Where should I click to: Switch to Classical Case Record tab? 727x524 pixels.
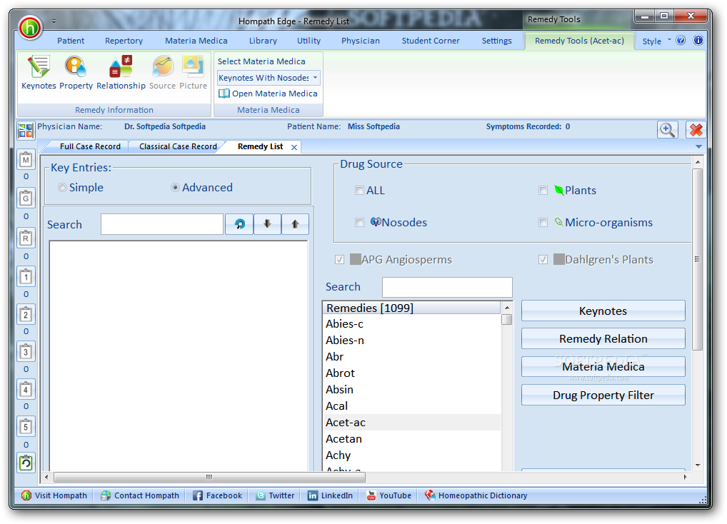(x=178, y=146)
